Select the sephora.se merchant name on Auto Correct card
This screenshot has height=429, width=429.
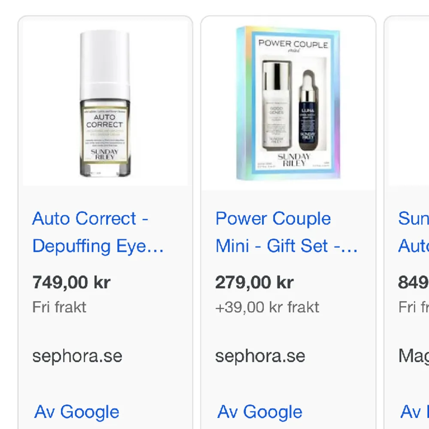[77, 355]
